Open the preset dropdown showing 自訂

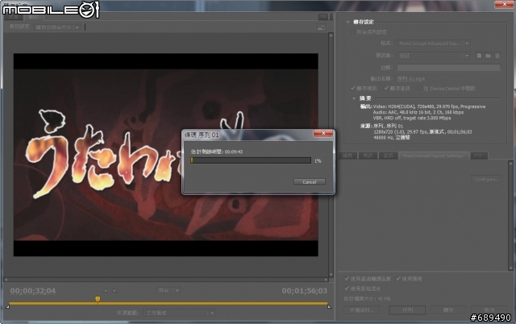point(434,56)
